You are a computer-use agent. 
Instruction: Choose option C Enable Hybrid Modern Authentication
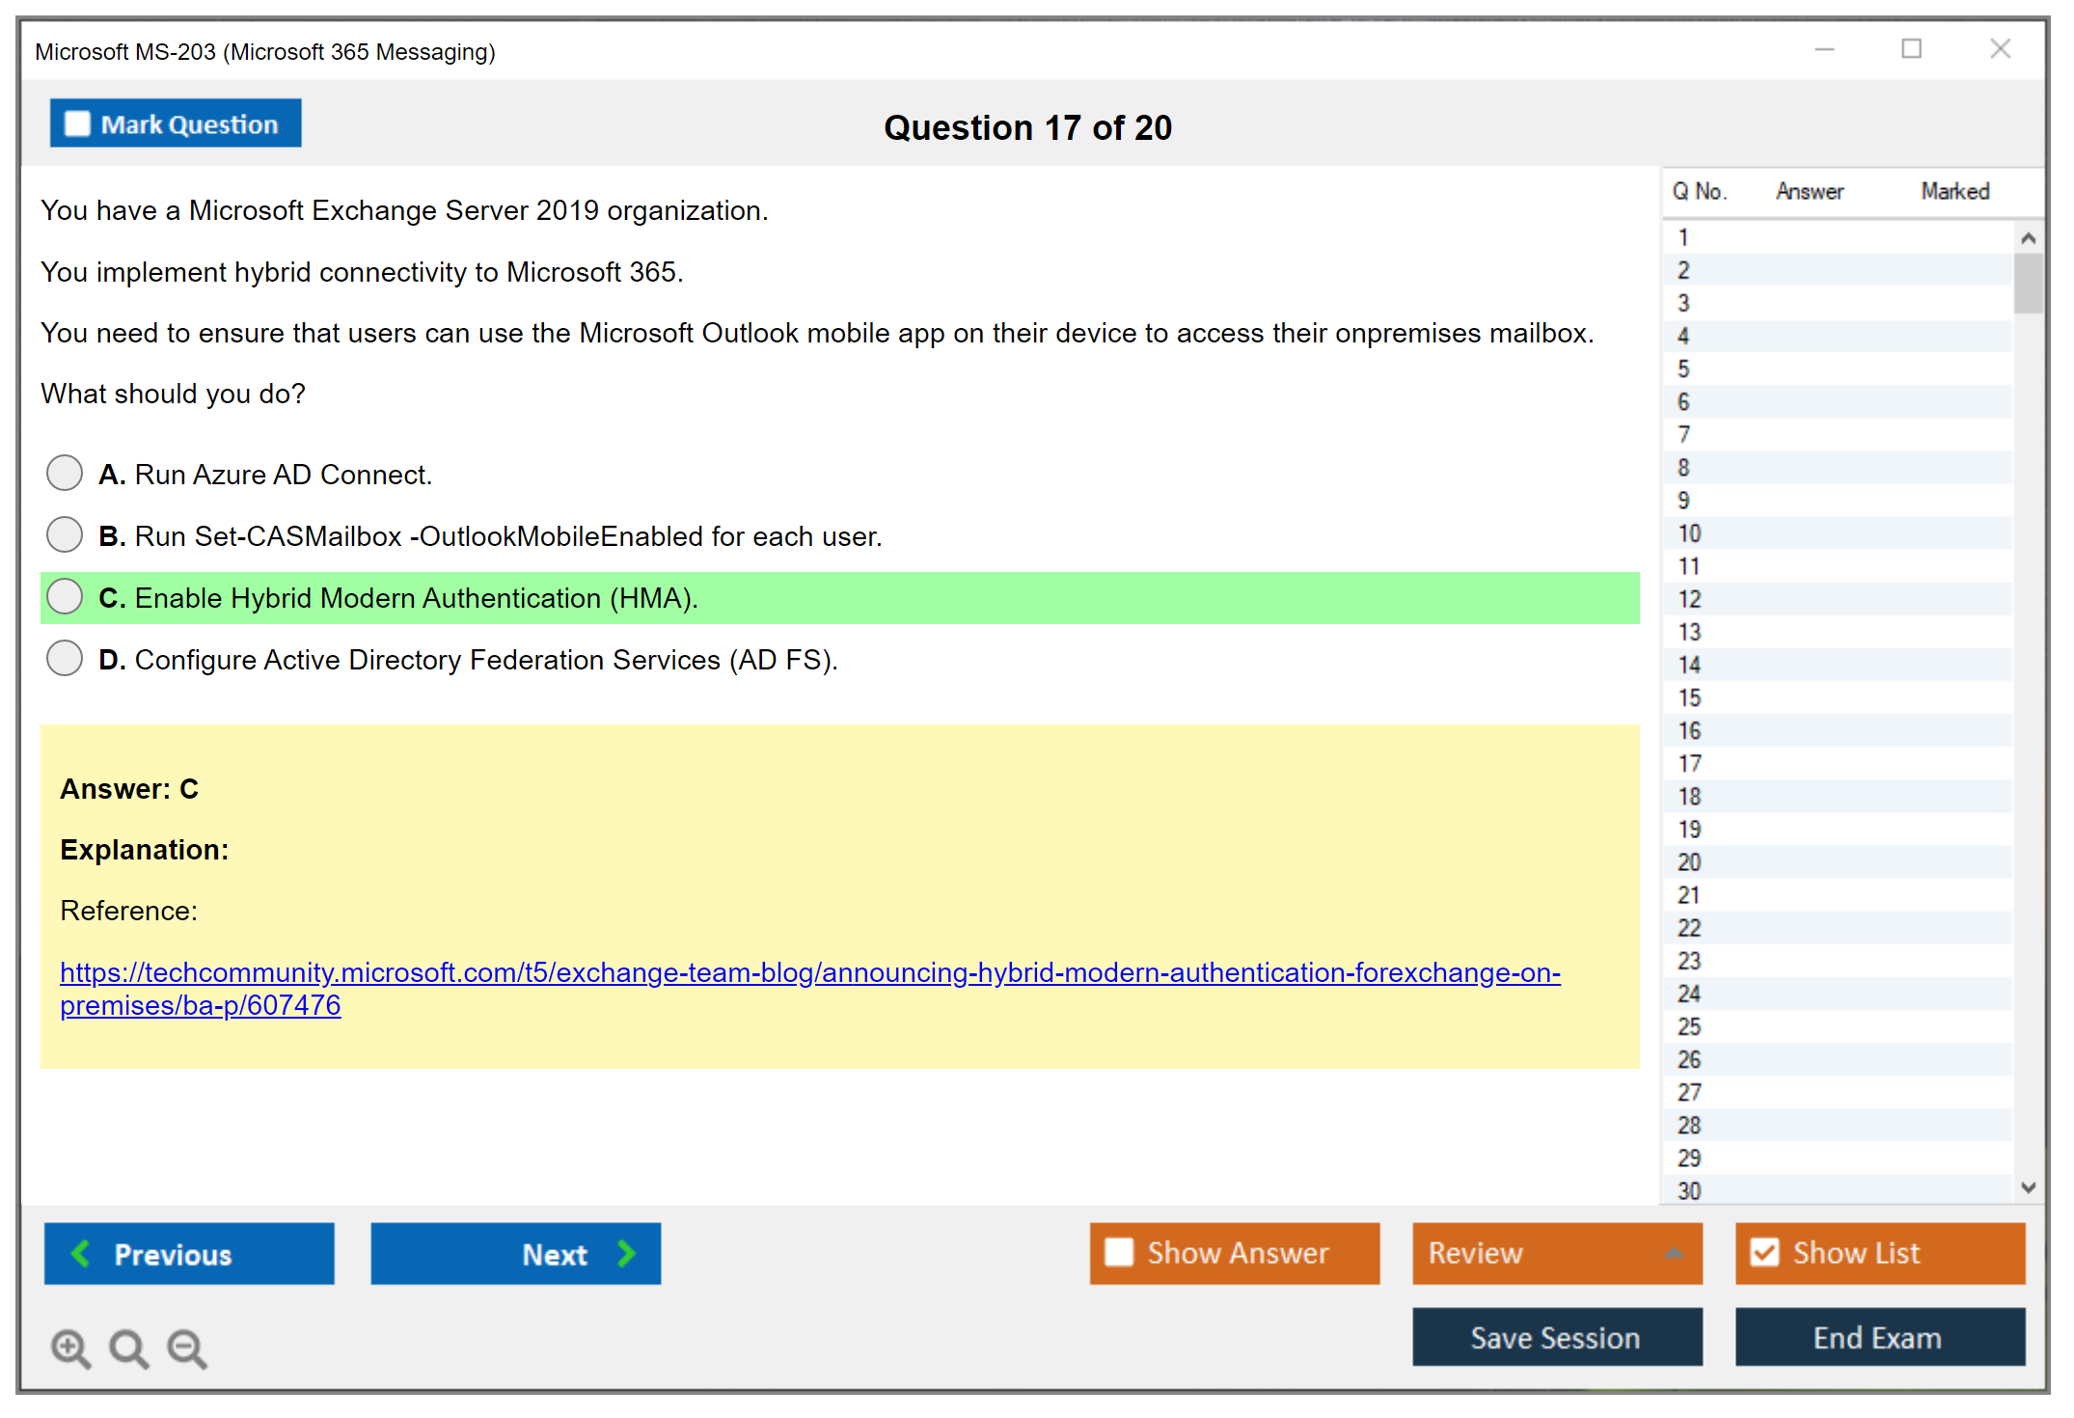click(x=65, y=597)
